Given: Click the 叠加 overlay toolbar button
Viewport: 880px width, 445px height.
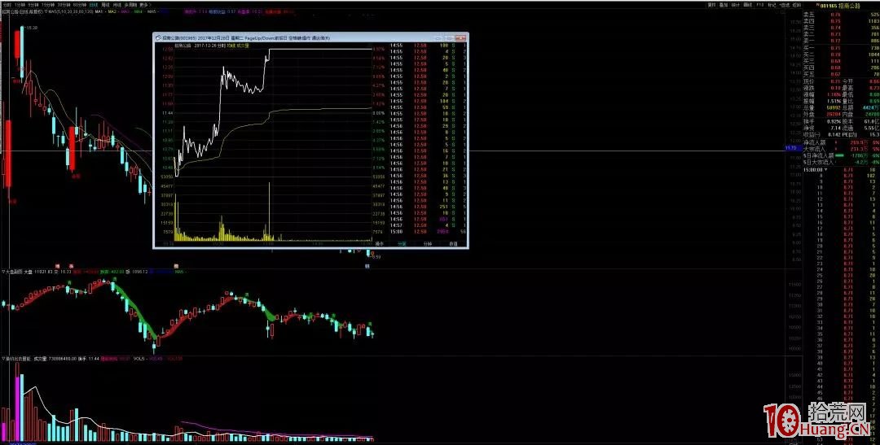Looking at the screenshot, I should pos(724,5).
